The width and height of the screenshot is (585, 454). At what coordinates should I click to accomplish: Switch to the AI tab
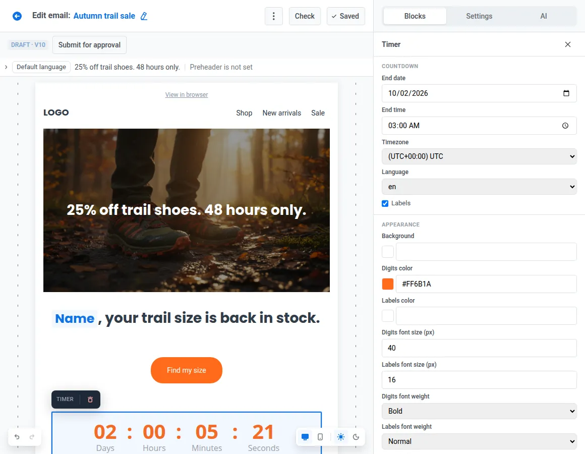pyautogui.click(x=544, y=16)
